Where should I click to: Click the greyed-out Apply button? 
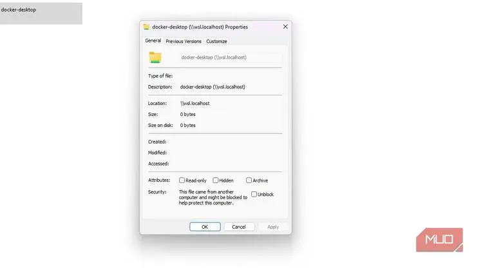273,227
